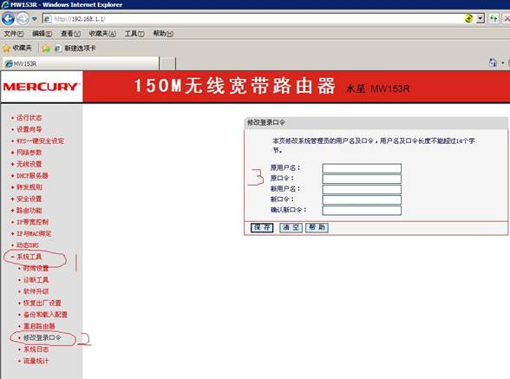Select the MW153R browser tab
This screenshot has height=379, width=510.
[81, 63]
